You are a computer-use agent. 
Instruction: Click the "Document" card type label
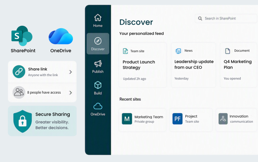pos(242,51)
